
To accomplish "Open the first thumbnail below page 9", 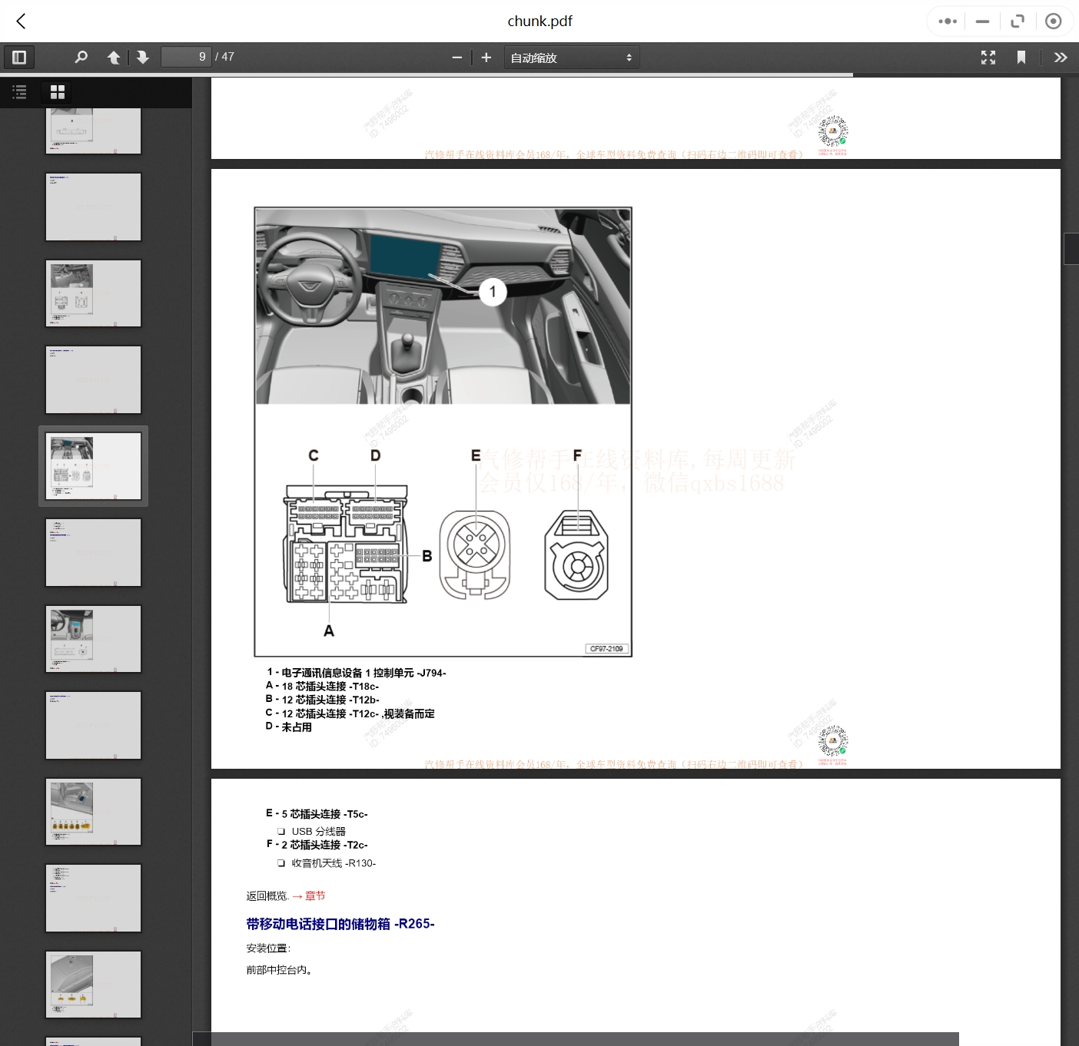I will [93, 552].
